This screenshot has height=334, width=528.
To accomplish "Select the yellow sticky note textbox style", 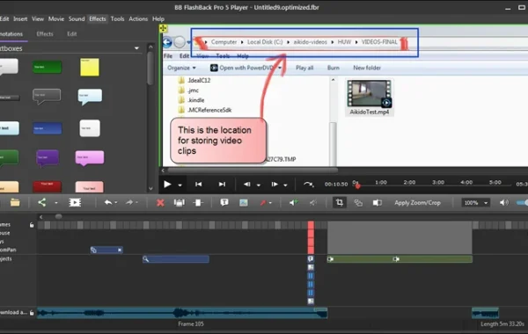I will tap(90, 67).
